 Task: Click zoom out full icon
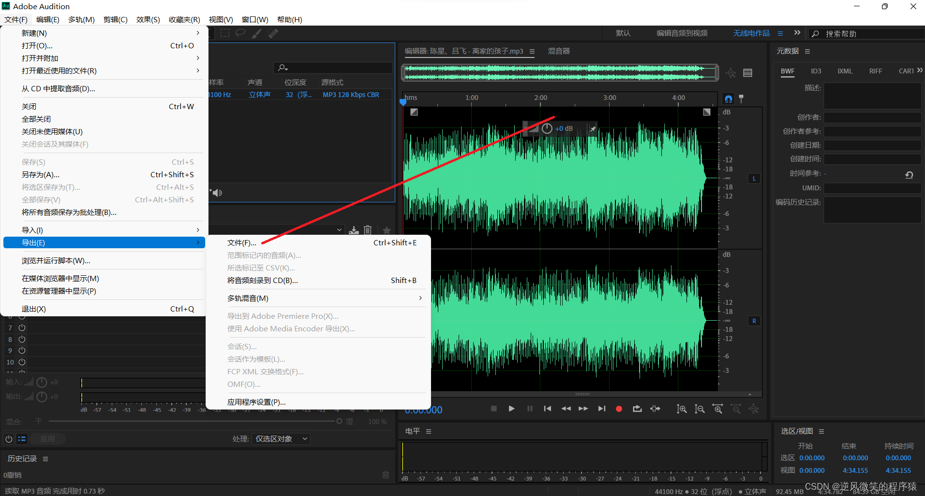pyautogui.click(x=754, y=409)
